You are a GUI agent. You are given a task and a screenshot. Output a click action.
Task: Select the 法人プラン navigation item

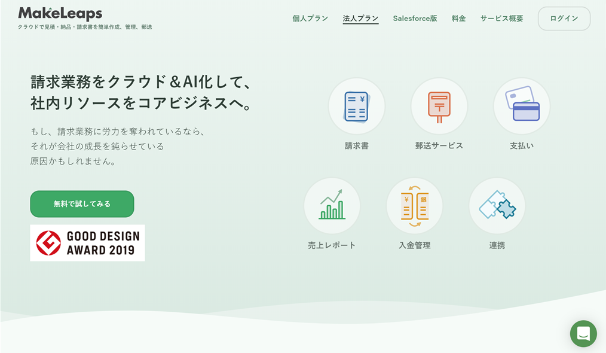[360, 19]
